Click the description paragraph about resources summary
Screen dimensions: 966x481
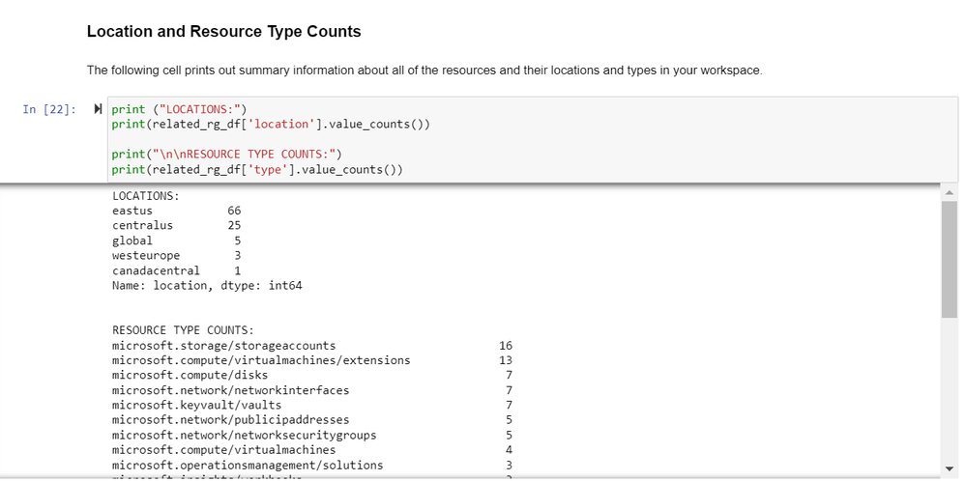424,71
